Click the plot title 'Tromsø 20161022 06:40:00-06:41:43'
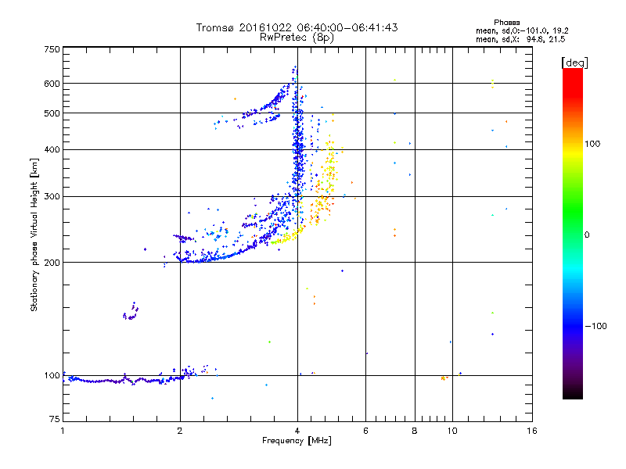This screenshot has height=469, width=626. tap(297, 27)
